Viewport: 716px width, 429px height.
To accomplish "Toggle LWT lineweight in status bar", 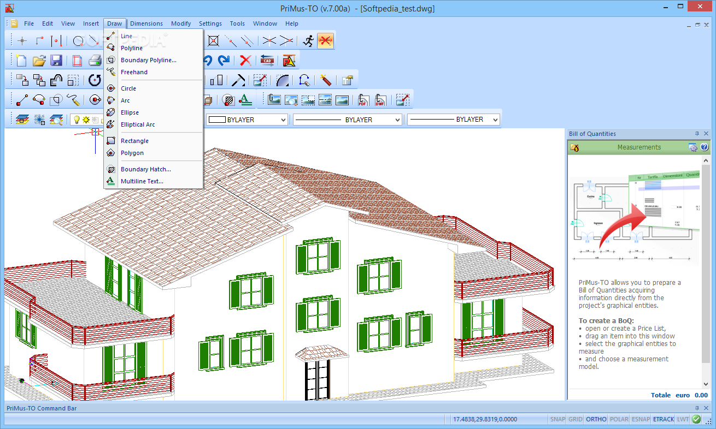I will pyautogui.click(x=683, y=419).
